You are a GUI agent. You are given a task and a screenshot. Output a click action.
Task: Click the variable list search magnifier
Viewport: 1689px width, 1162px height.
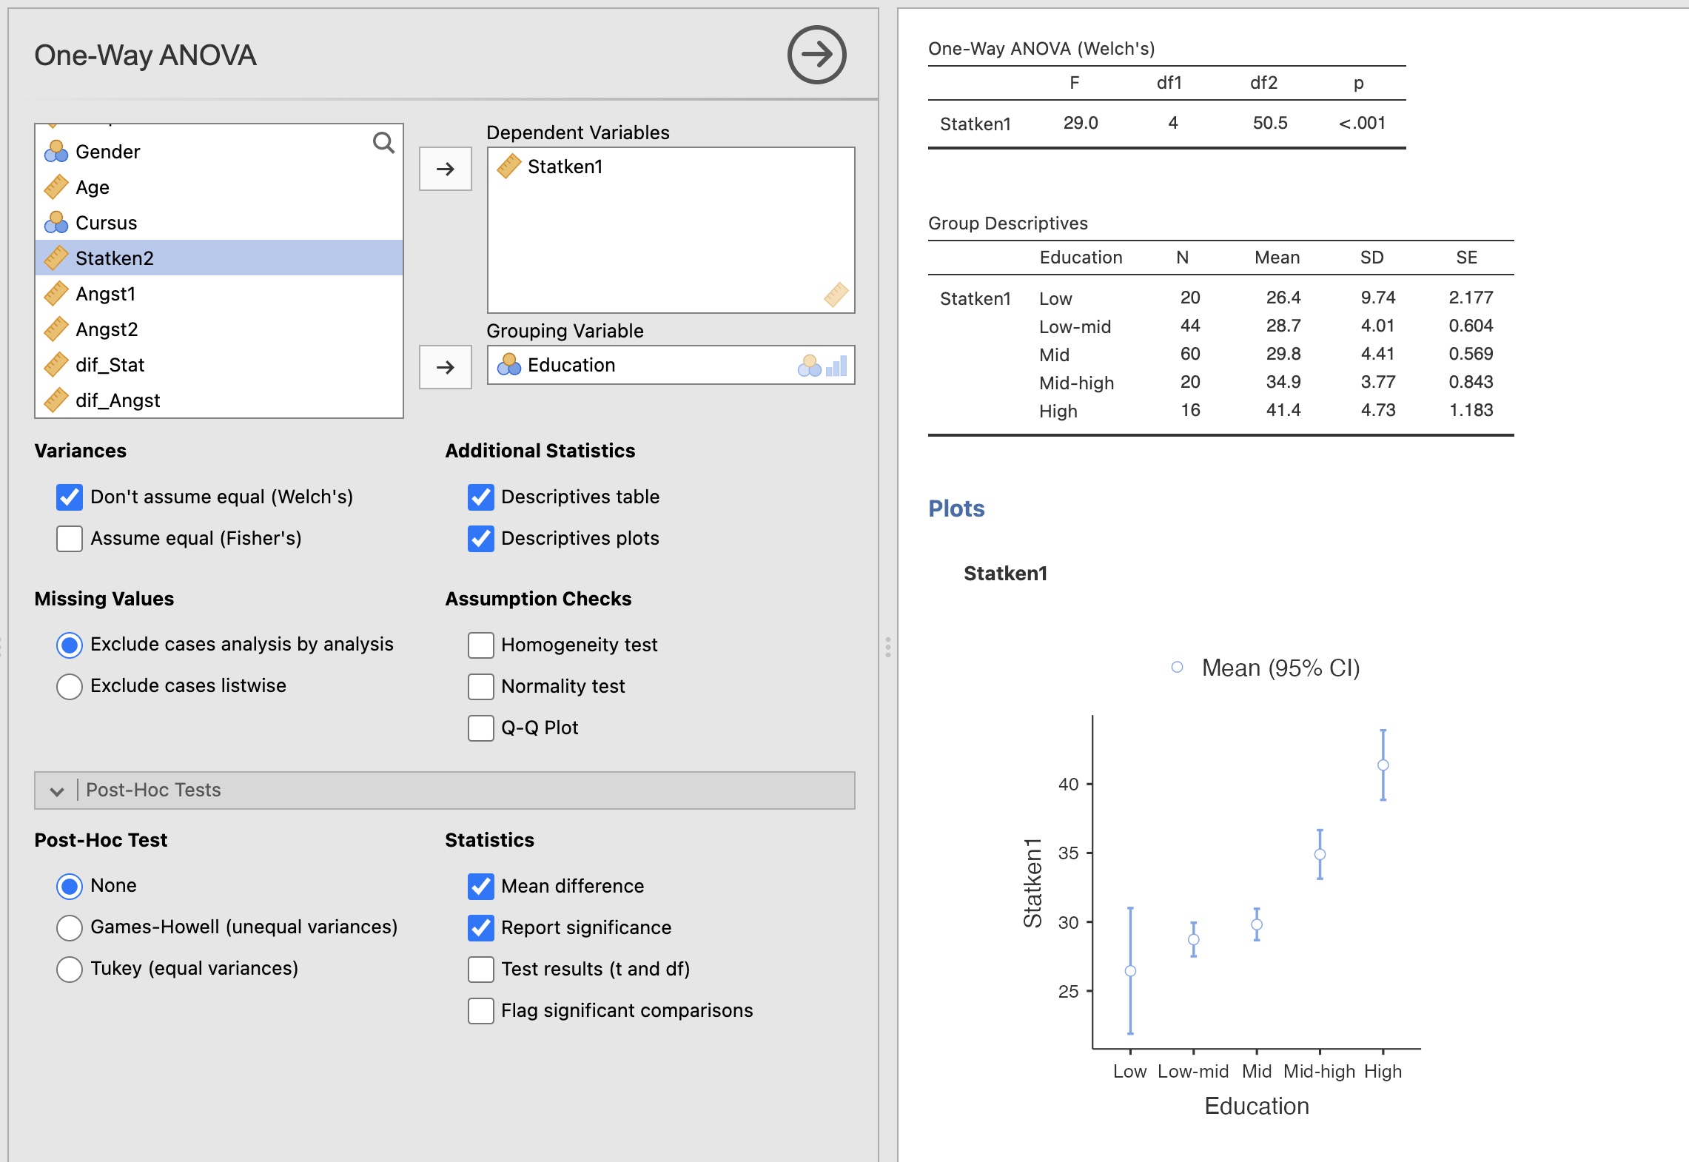tap(383, 142)
